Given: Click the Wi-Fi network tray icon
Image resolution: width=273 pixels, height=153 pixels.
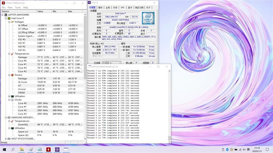Looking at the screenshot, I should (x=240, y=150).
